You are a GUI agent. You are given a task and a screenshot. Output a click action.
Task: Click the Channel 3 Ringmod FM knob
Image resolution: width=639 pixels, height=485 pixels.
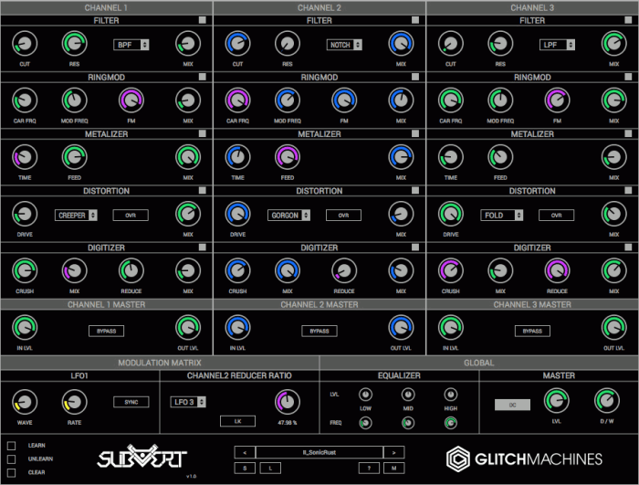tap(557, 100)
